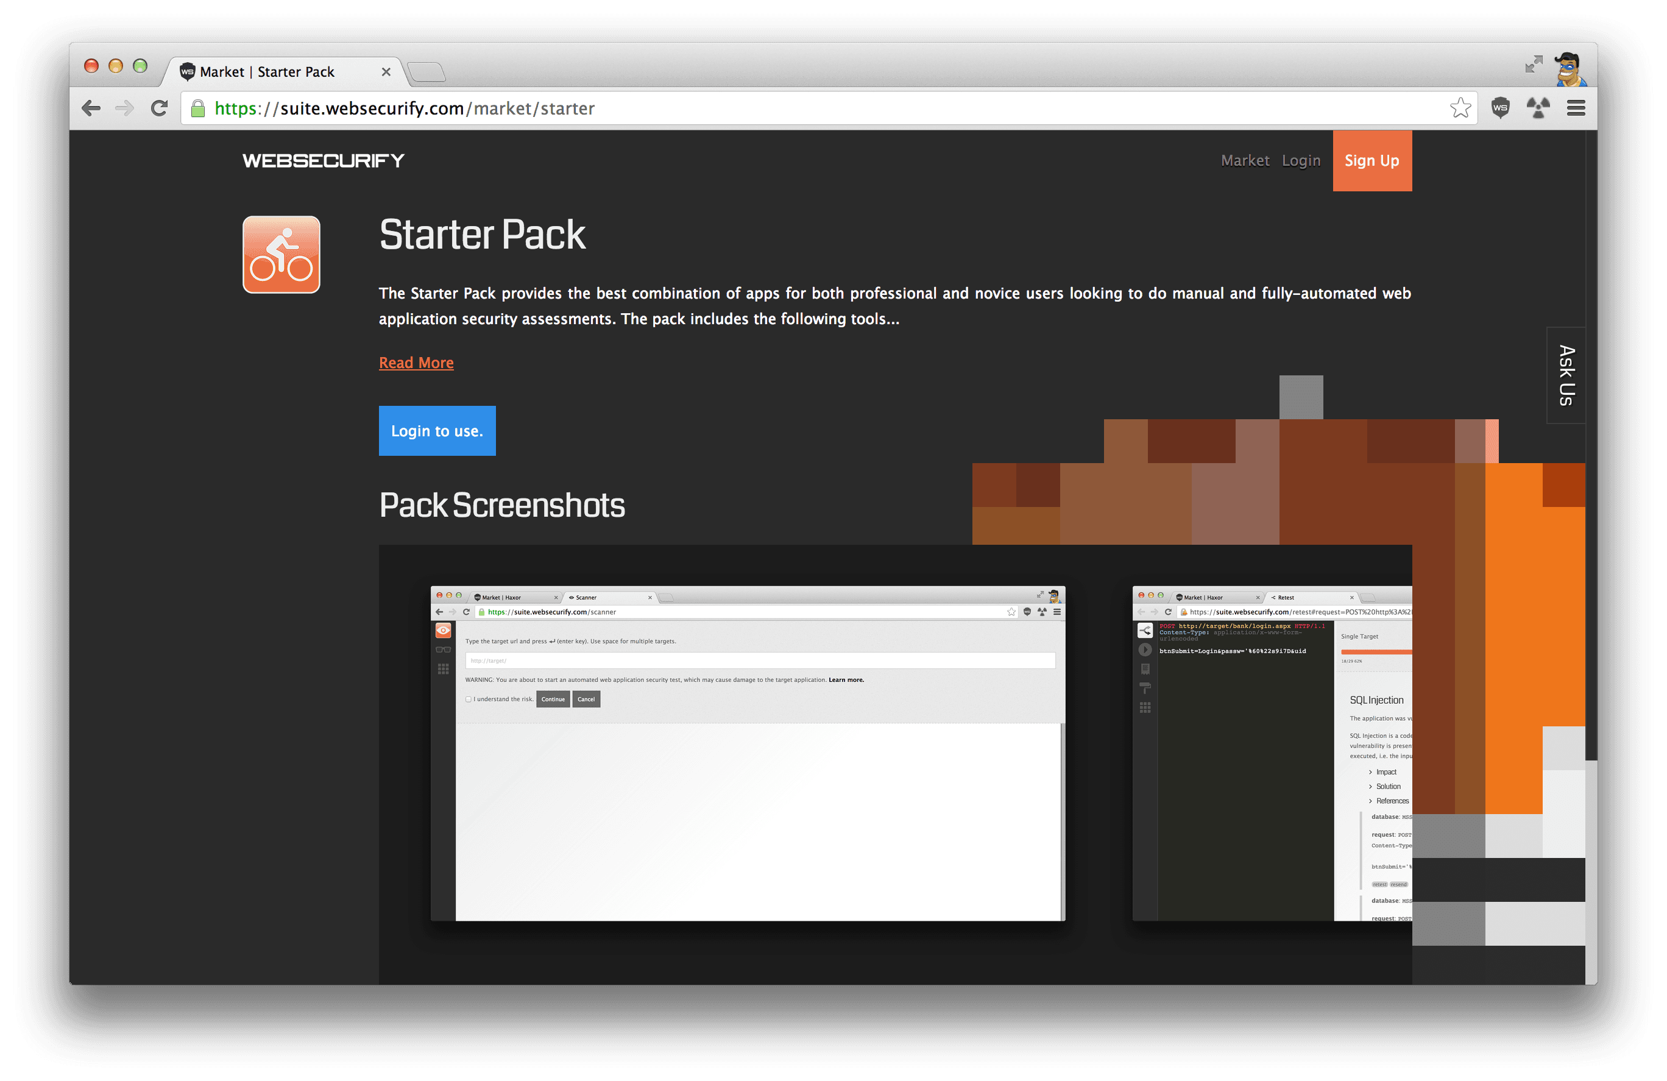This screenshot has width=1667, height=1081.
Task: Click the orange Sign Up button
Action: point(1371,160)
